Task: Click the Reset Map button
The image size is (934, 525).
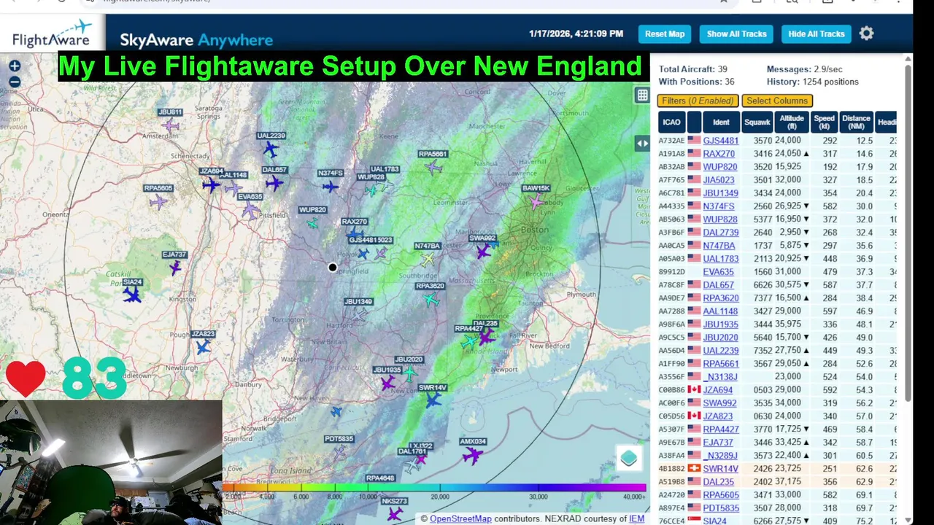Action: [665, 34]
